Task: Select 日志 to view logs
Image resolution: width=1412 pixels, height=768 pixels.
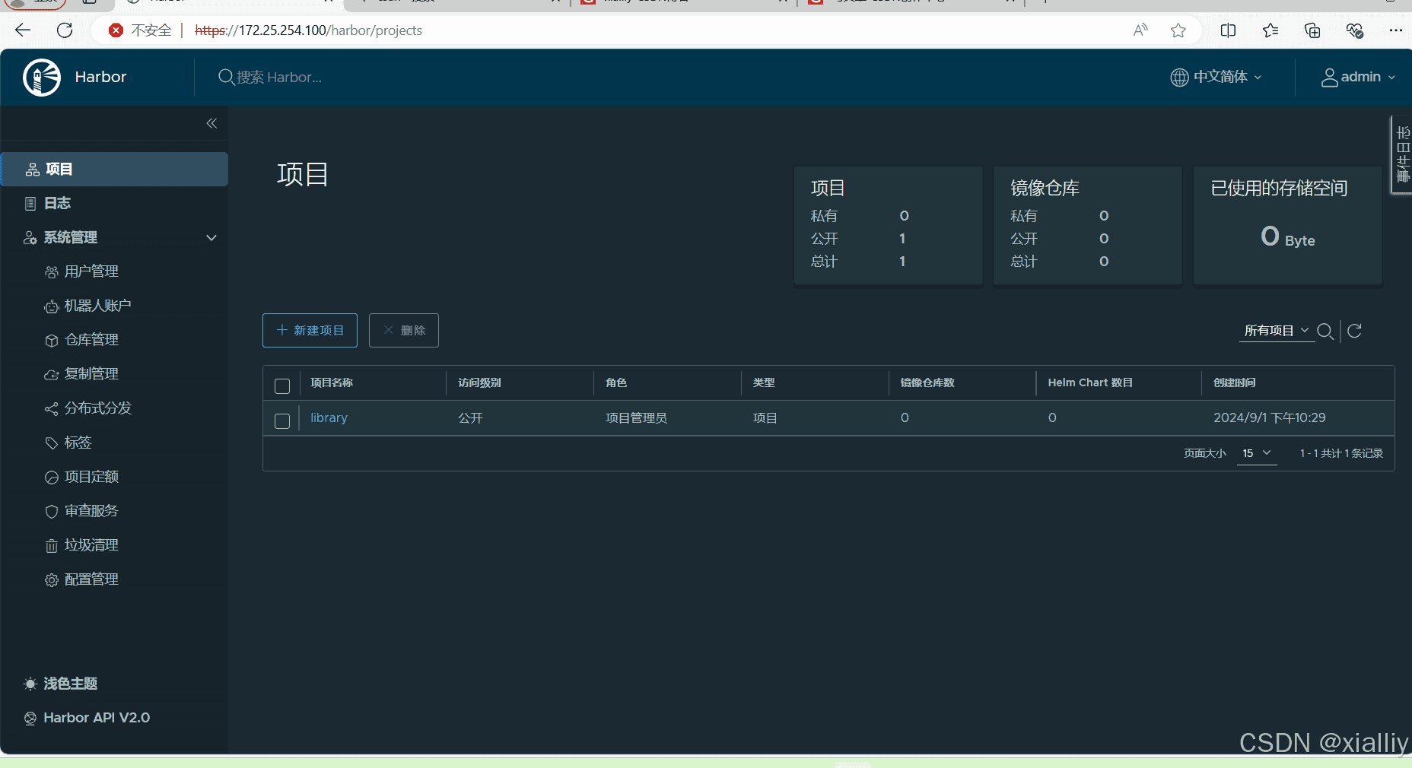Action: click(x=57, y=203)
